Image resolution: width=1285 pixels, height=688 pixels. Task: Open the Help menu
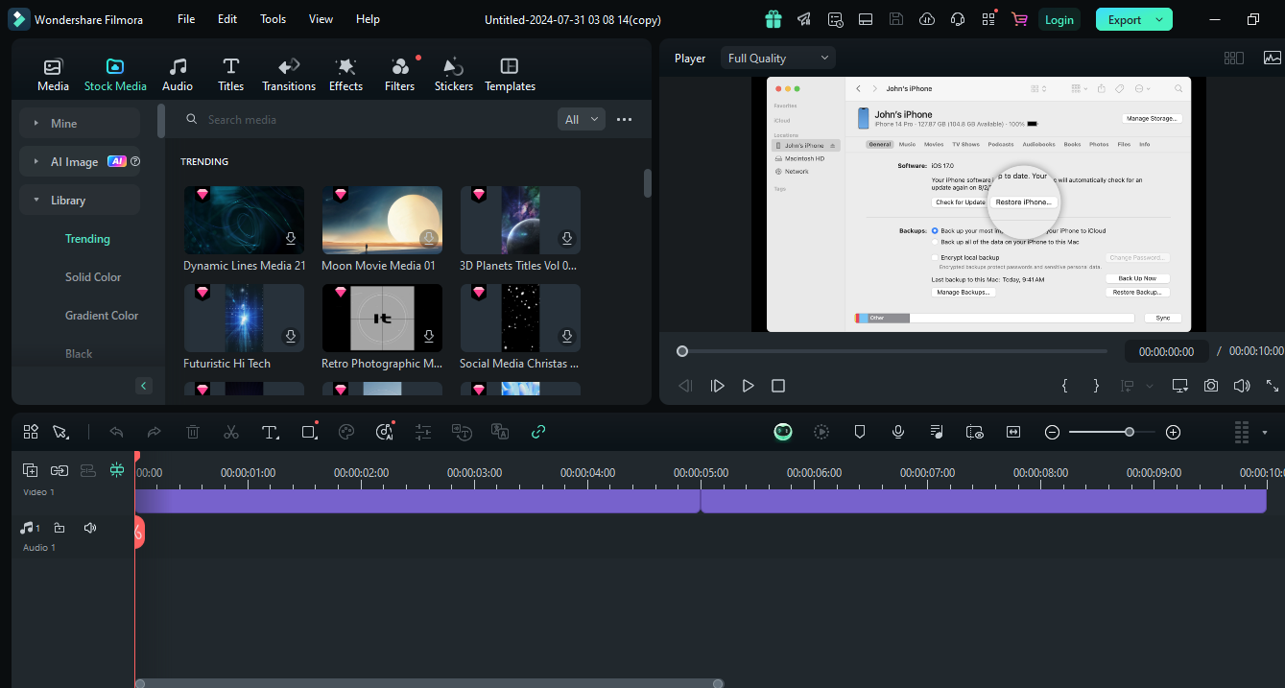(x=368, y=19)
